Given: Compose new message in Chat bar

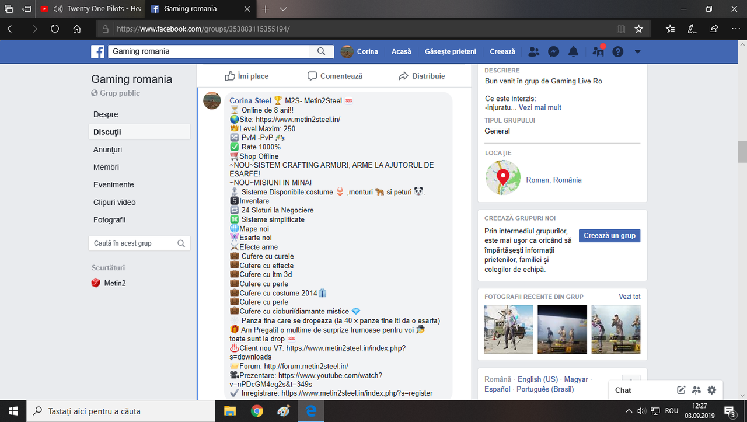Looking at the screenshot, I should [681, 390].
